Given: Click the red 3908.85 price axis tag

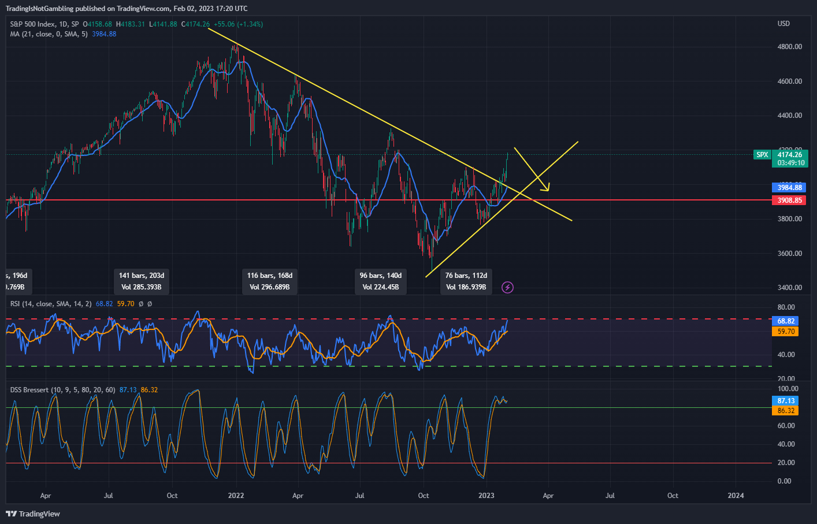Looking at the screenshot, I should (789, 200).
